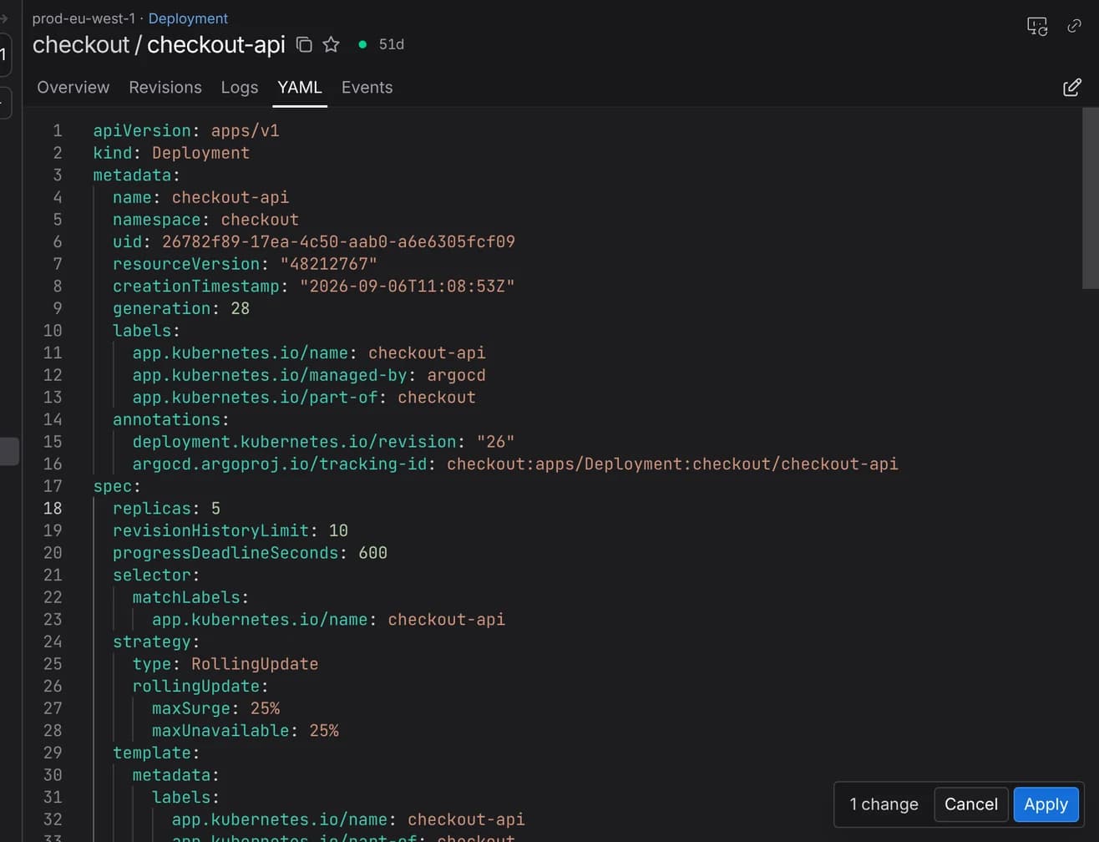
Task: Select the YAML tab
Action: (300, 88)
